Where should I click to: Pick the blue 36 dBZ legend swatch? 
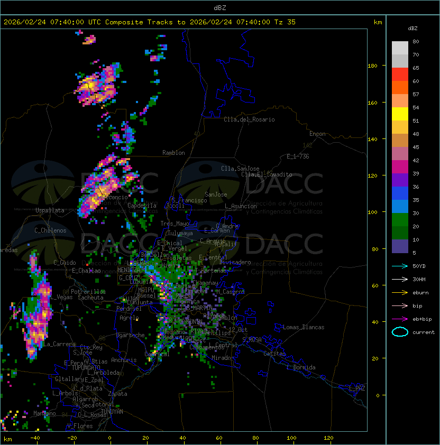(x=400, y=193)
